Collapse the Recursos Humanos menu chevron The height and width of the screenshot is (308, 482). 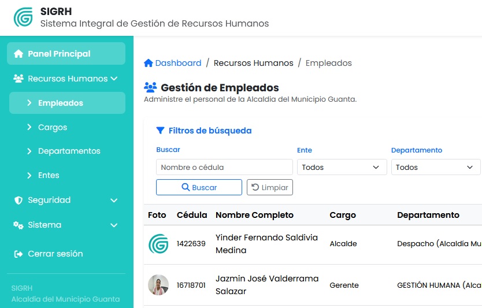pos(114,79)
